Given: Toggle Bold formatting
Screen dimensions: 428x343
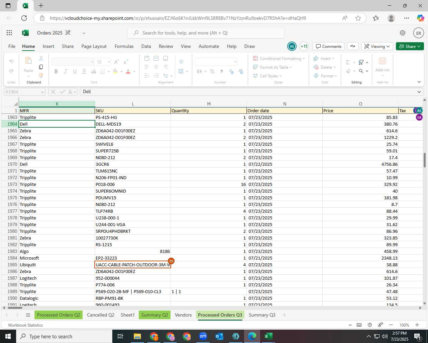Looking at the screenshot, I should (x=56, y=71).
